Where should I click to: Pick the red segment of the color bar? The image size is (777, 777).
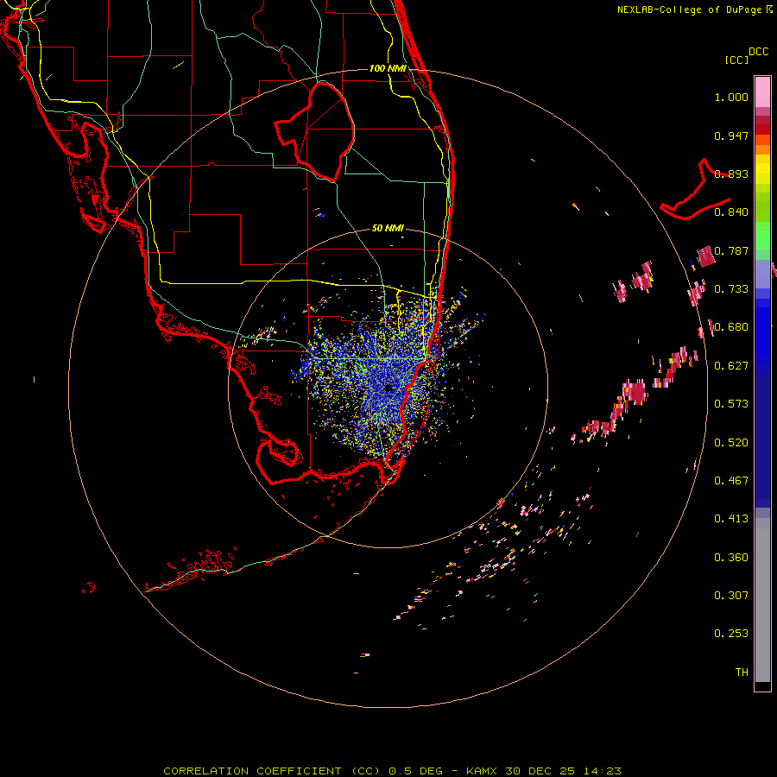[762, 129]
